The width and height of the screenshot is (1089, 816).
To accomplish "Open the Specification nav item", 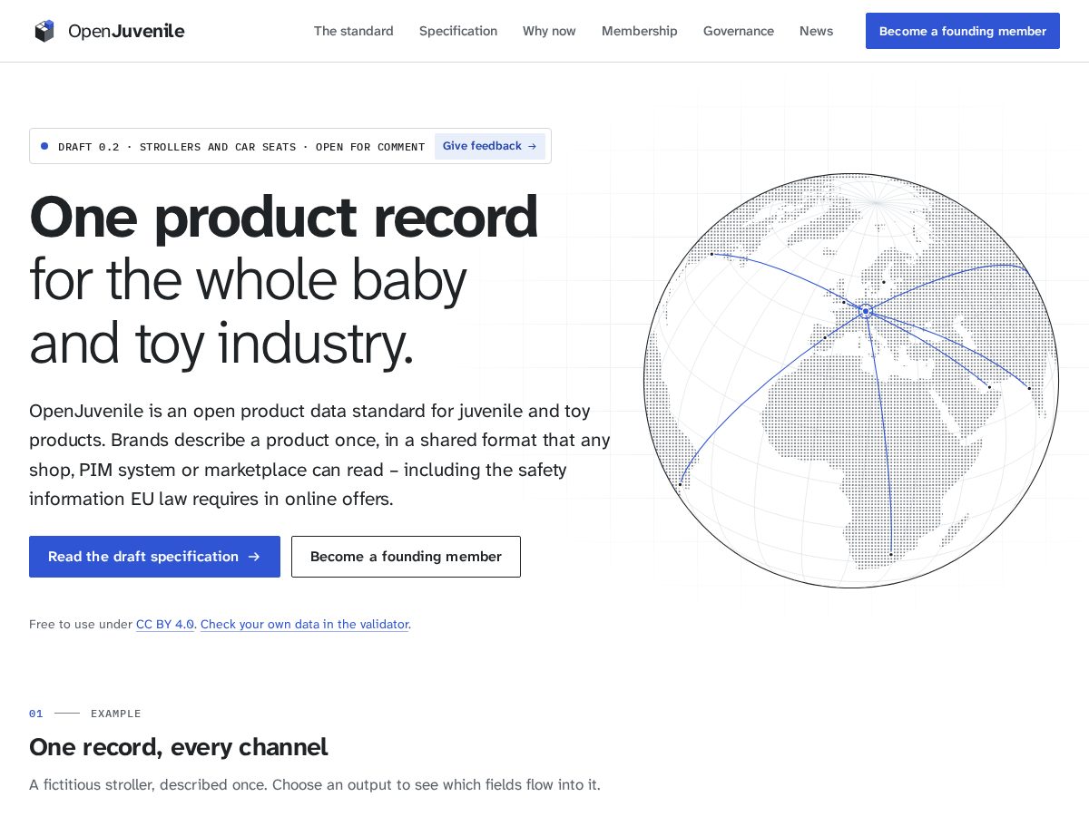I will coord(458,31).
